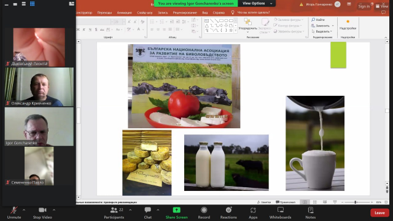Leave the meeting

pyautogui.click(x=379, y=213)
